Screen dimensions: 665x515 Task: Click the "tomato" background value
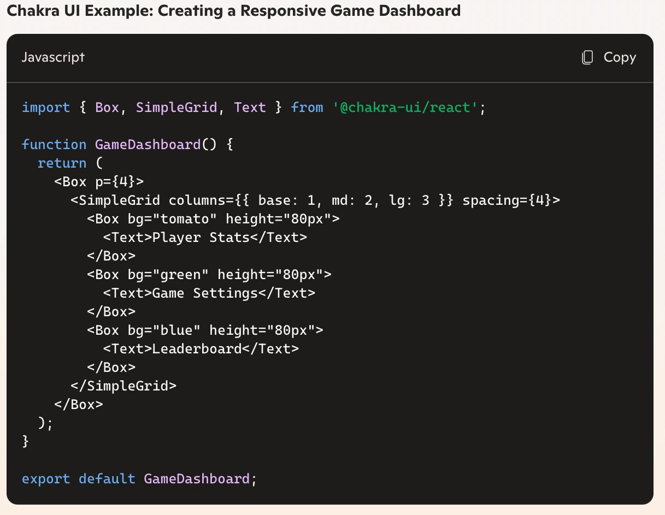[x=181, y=219]
